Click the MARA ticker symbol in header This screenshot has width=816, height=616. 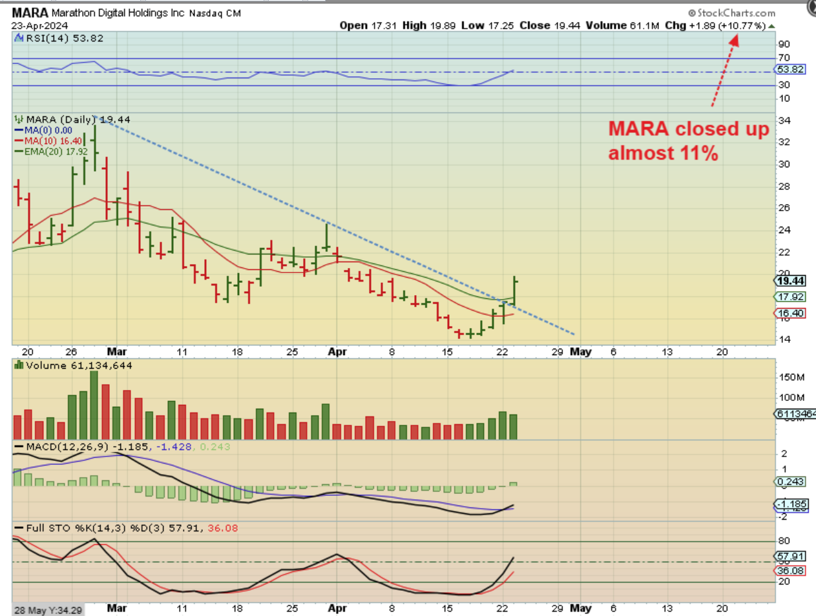(x=30, y=13)
